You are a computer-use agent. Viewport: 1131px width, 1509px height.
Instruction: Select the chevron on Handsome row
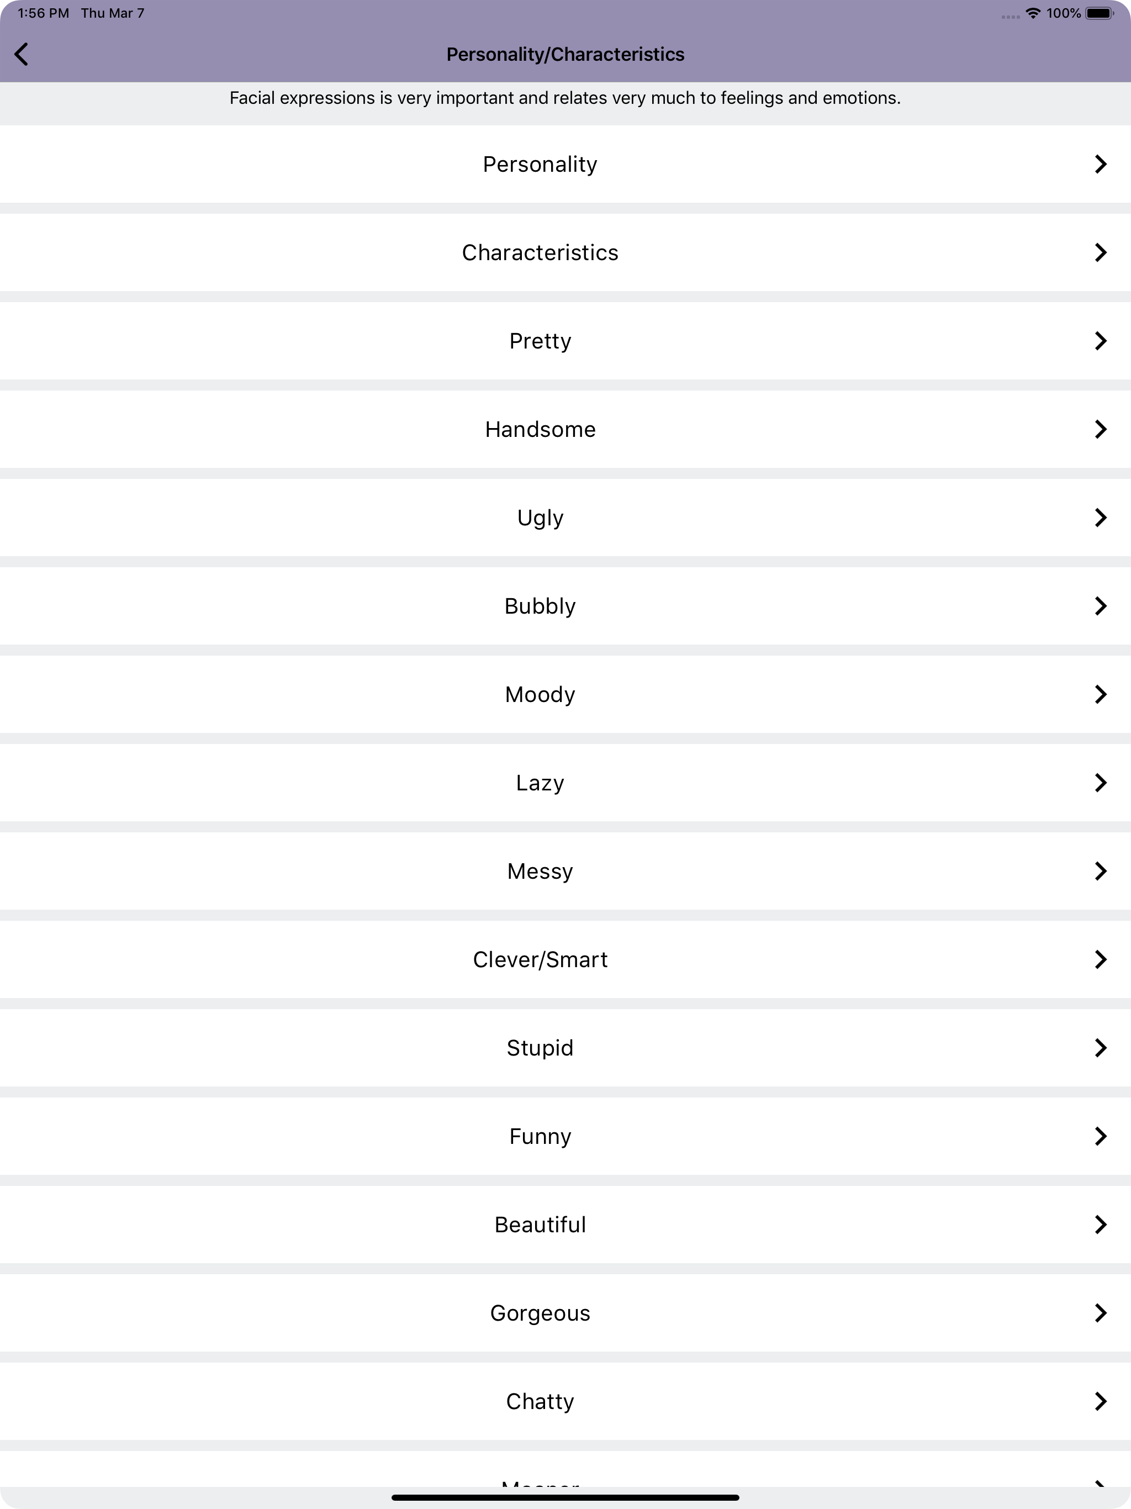(1100, 429)
